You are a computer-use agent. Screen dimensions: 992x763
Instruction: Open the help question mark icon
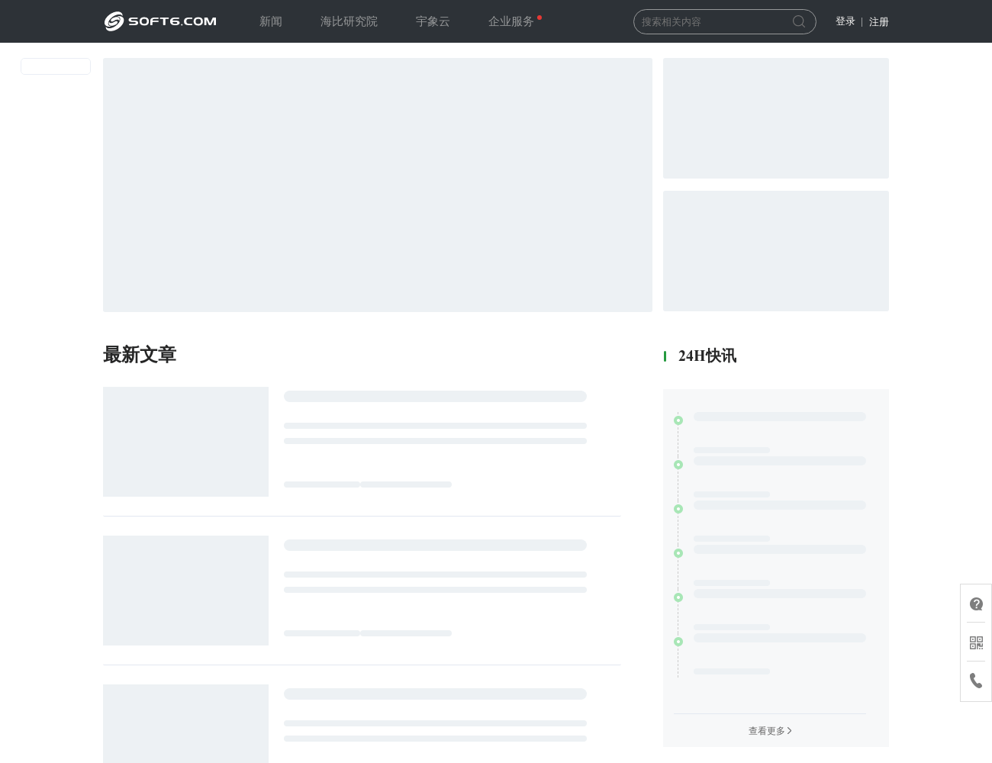976,604
